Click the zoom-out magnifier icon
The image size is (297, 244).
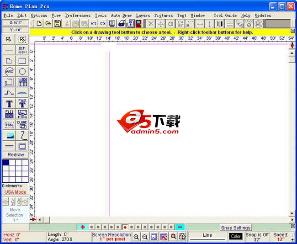[x=145, y=237]
